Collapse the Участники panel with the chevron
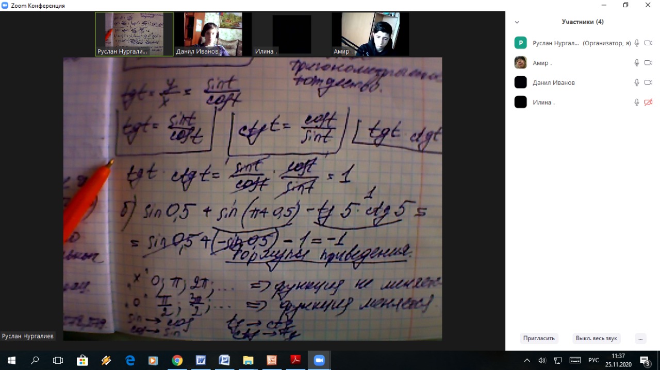This screenshot has width=660, height=370. pos(517,22)
